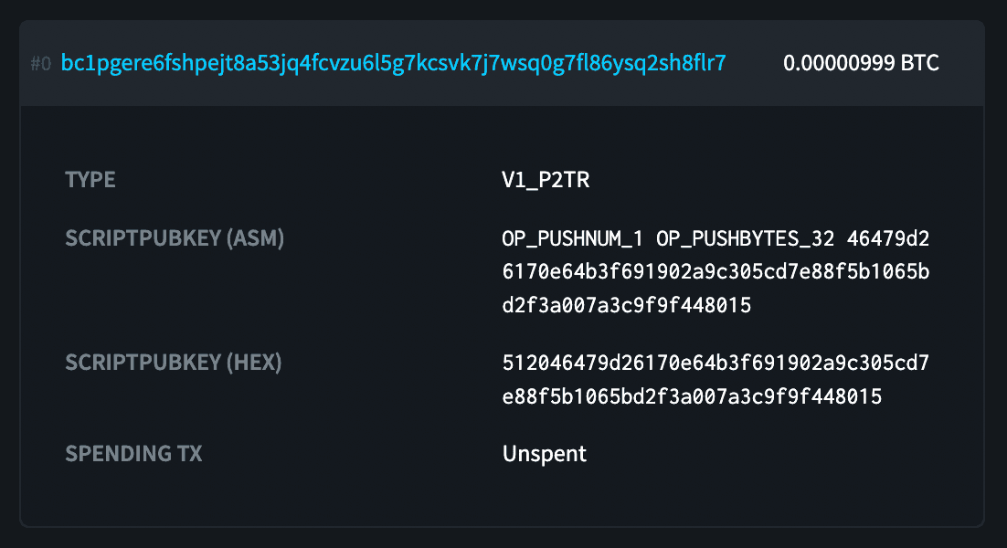Click the #0 output index label
The height and width of the screenshot is (548, 1007).
40,64
